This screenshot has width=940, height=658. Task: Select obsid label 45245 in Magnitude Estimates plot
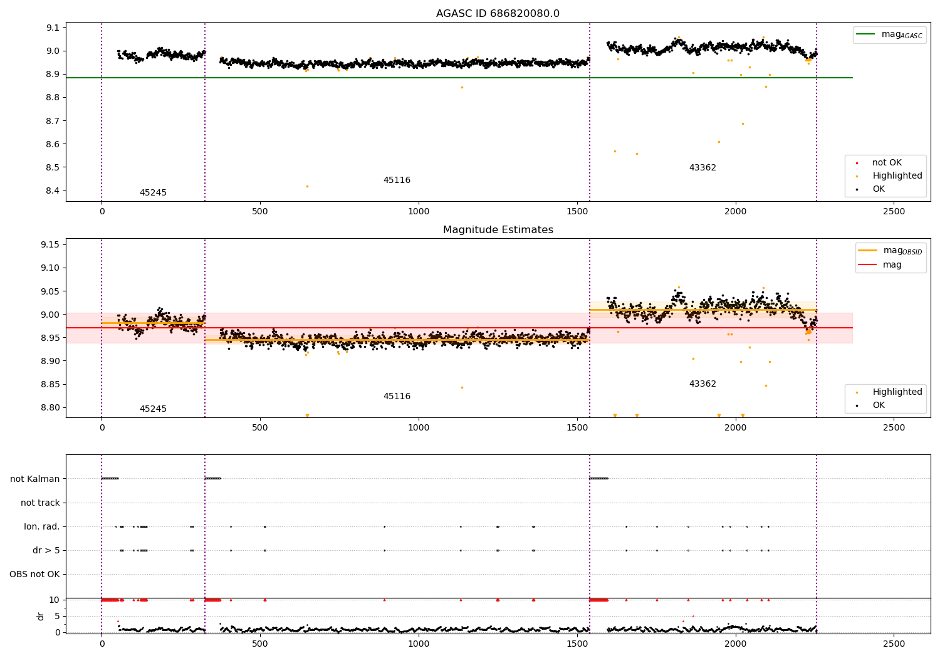[153, 409]
